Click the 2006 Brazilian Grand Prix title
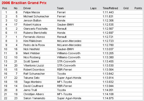 click(24, 3)
